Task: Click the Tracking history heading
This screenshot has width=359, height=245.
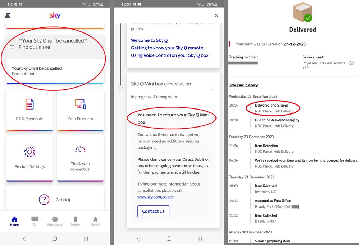Action: point(244,85)
